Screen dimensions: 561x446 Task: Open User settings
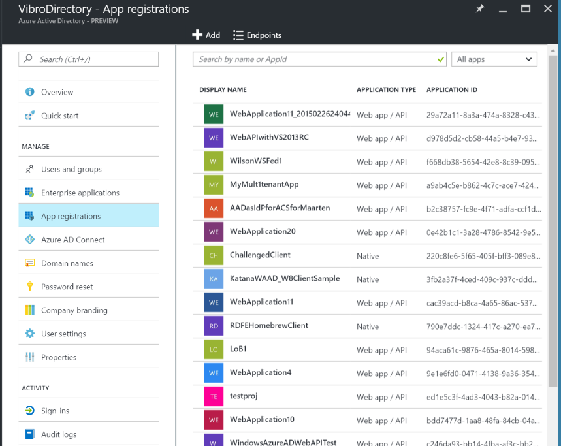pos(88,334)
